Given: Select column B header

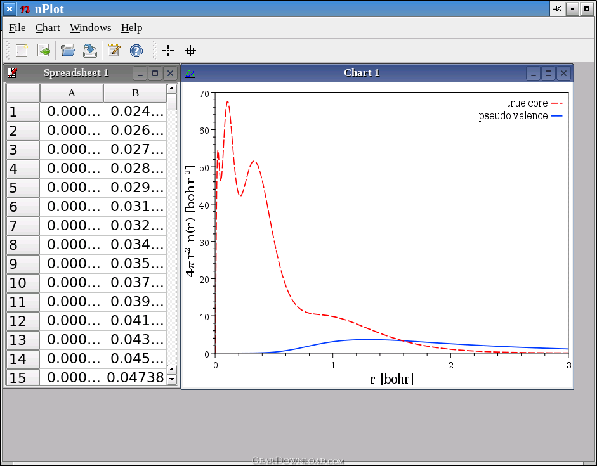Looking at the screenshot, I should [135, 93].
